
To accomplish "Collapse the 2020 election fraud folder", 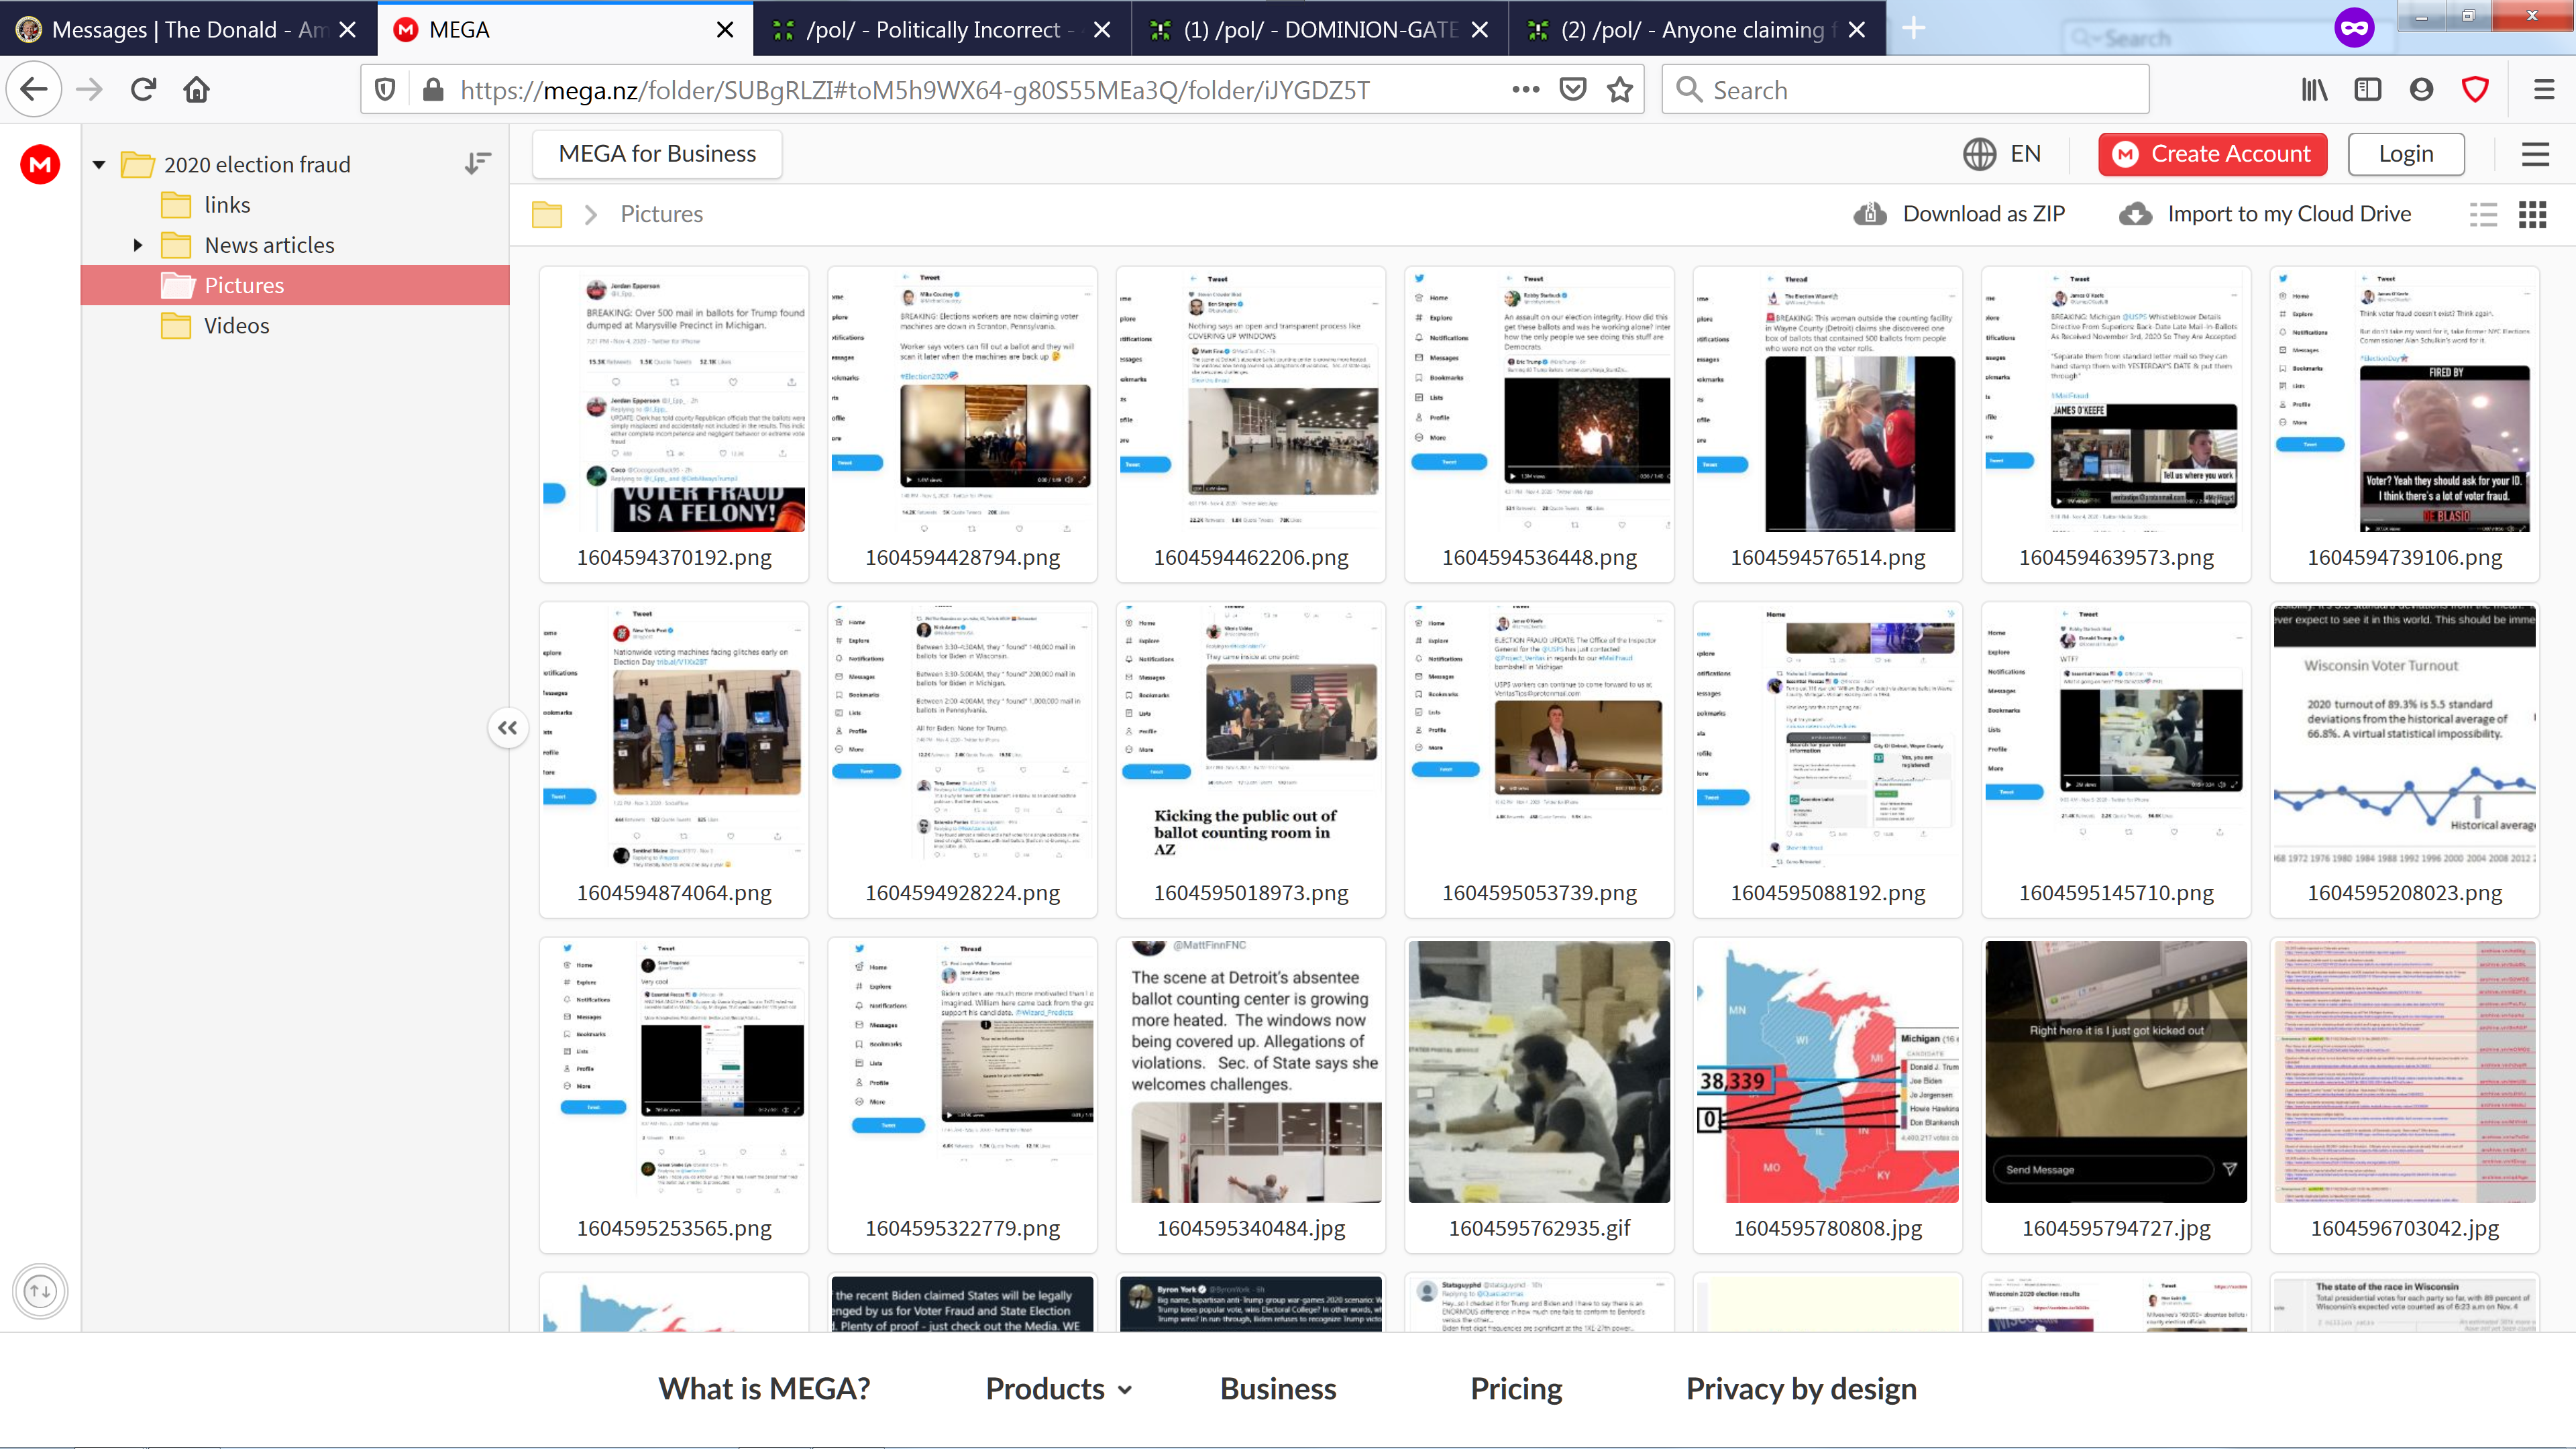I will coord(99,165).
